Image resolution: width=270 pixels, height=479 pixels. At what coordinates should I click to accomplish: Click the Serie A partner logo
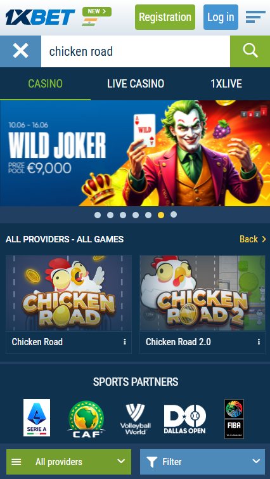tap(37, 417)
